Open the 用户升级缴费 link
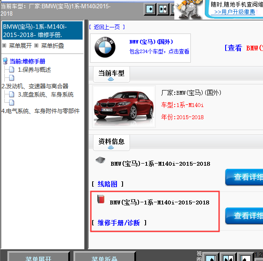The image size is (263, 261). [235, 12]
